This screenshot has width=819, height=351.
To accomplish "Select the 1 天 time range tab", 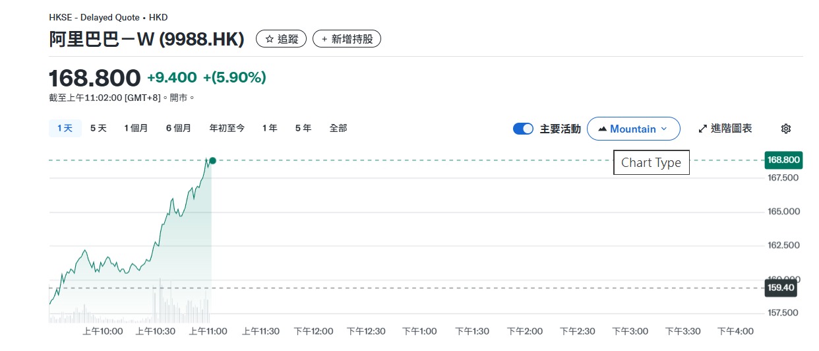I will 65,128.
